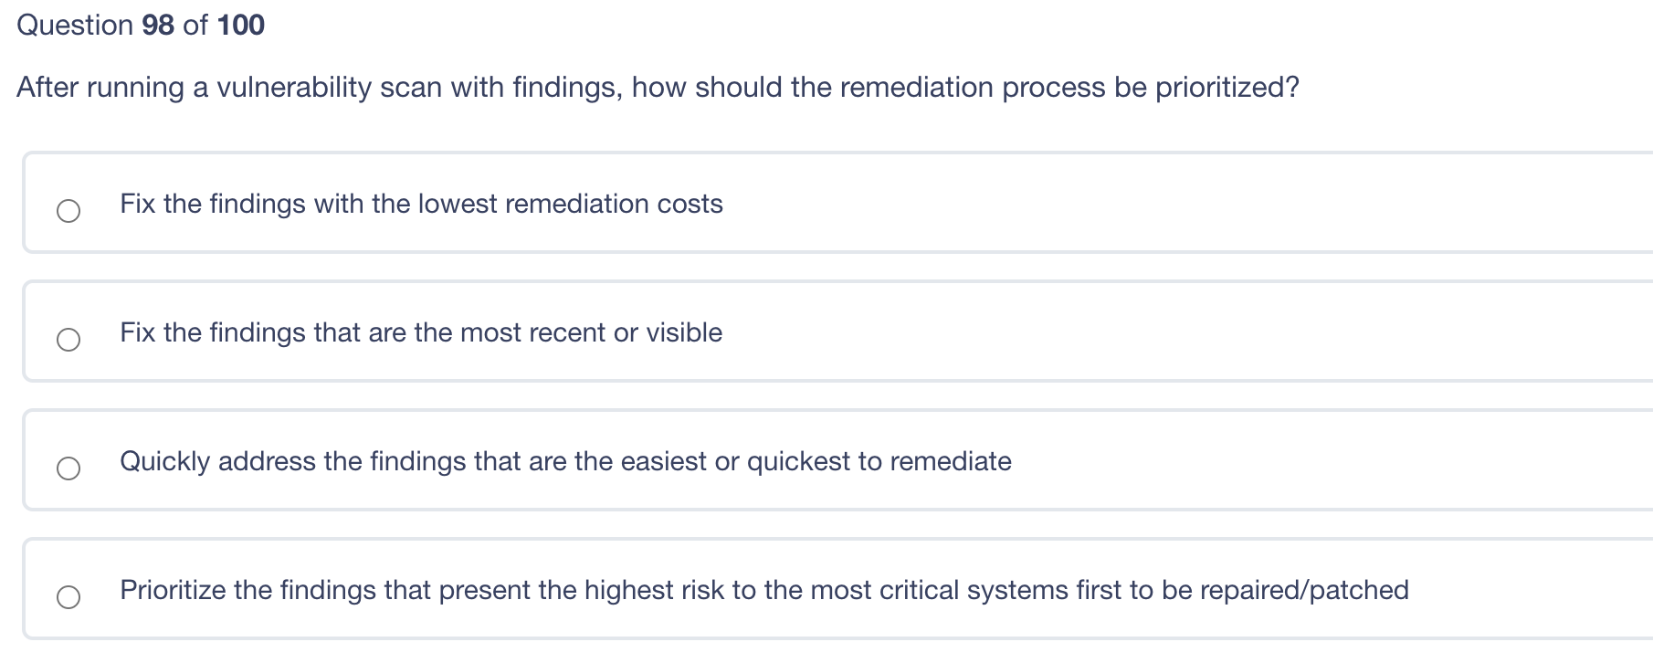The width and height of the screenshot is (1653, 663).
Task: Click the fourth answer option card
Action: (822, 589)
